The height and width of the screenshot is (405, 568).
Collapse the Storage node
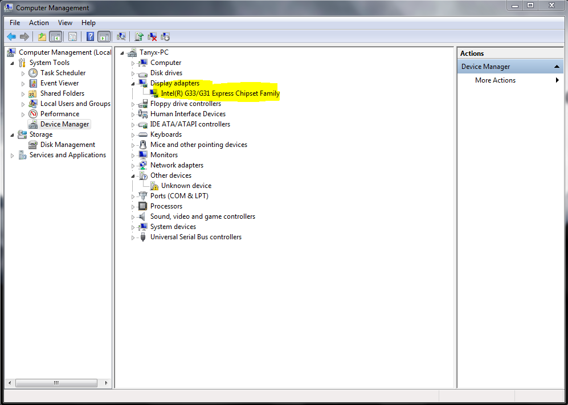point(13,135)
